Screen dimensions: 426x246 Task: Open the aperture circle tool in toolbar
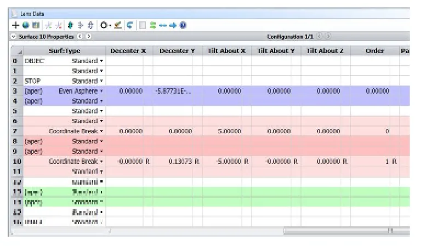click(x=104, y=25)
